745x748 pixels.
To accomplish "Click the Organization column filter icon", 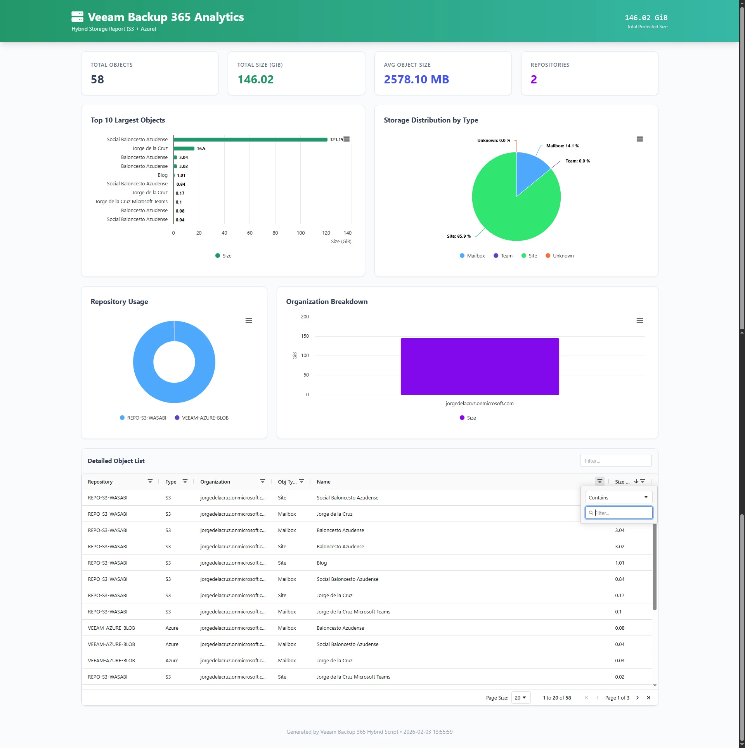I will coord(262,481).
